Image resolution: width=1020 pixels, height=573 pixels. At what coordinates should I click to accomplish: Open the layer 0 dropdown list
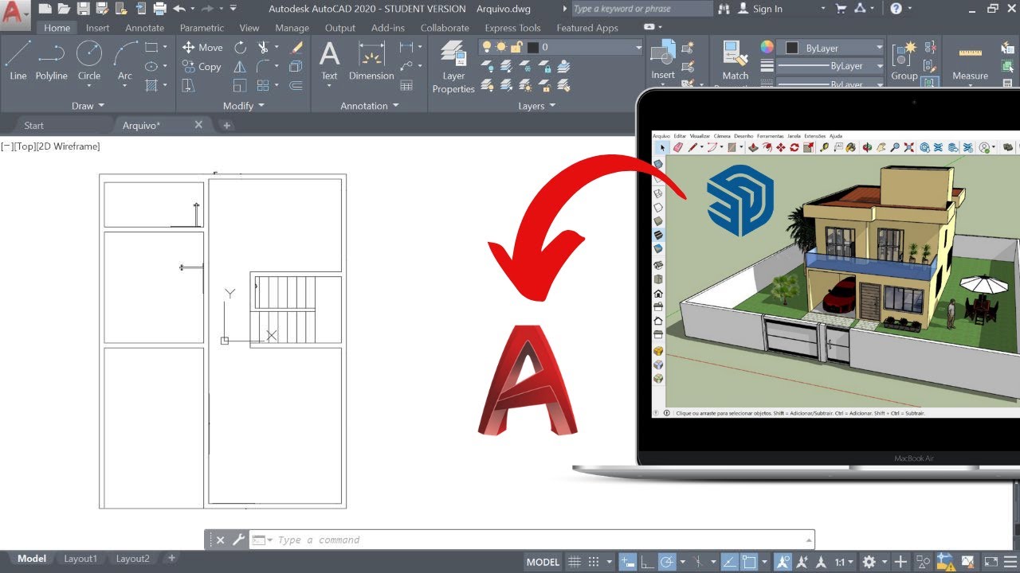[x=638, y=48]
